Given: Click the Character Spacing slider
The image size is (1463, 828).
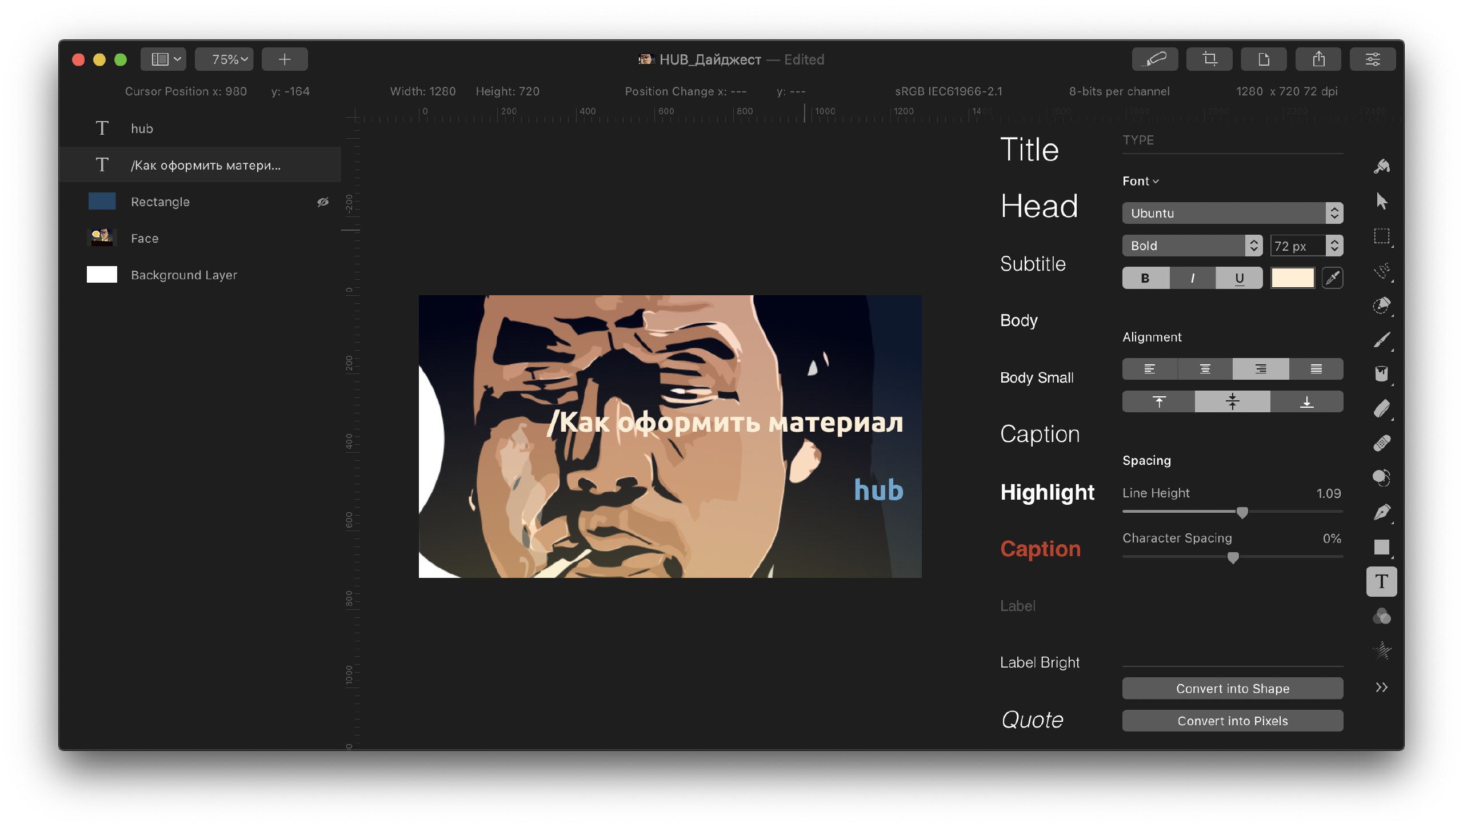Looking at the screenshot, I should 1232,557.
